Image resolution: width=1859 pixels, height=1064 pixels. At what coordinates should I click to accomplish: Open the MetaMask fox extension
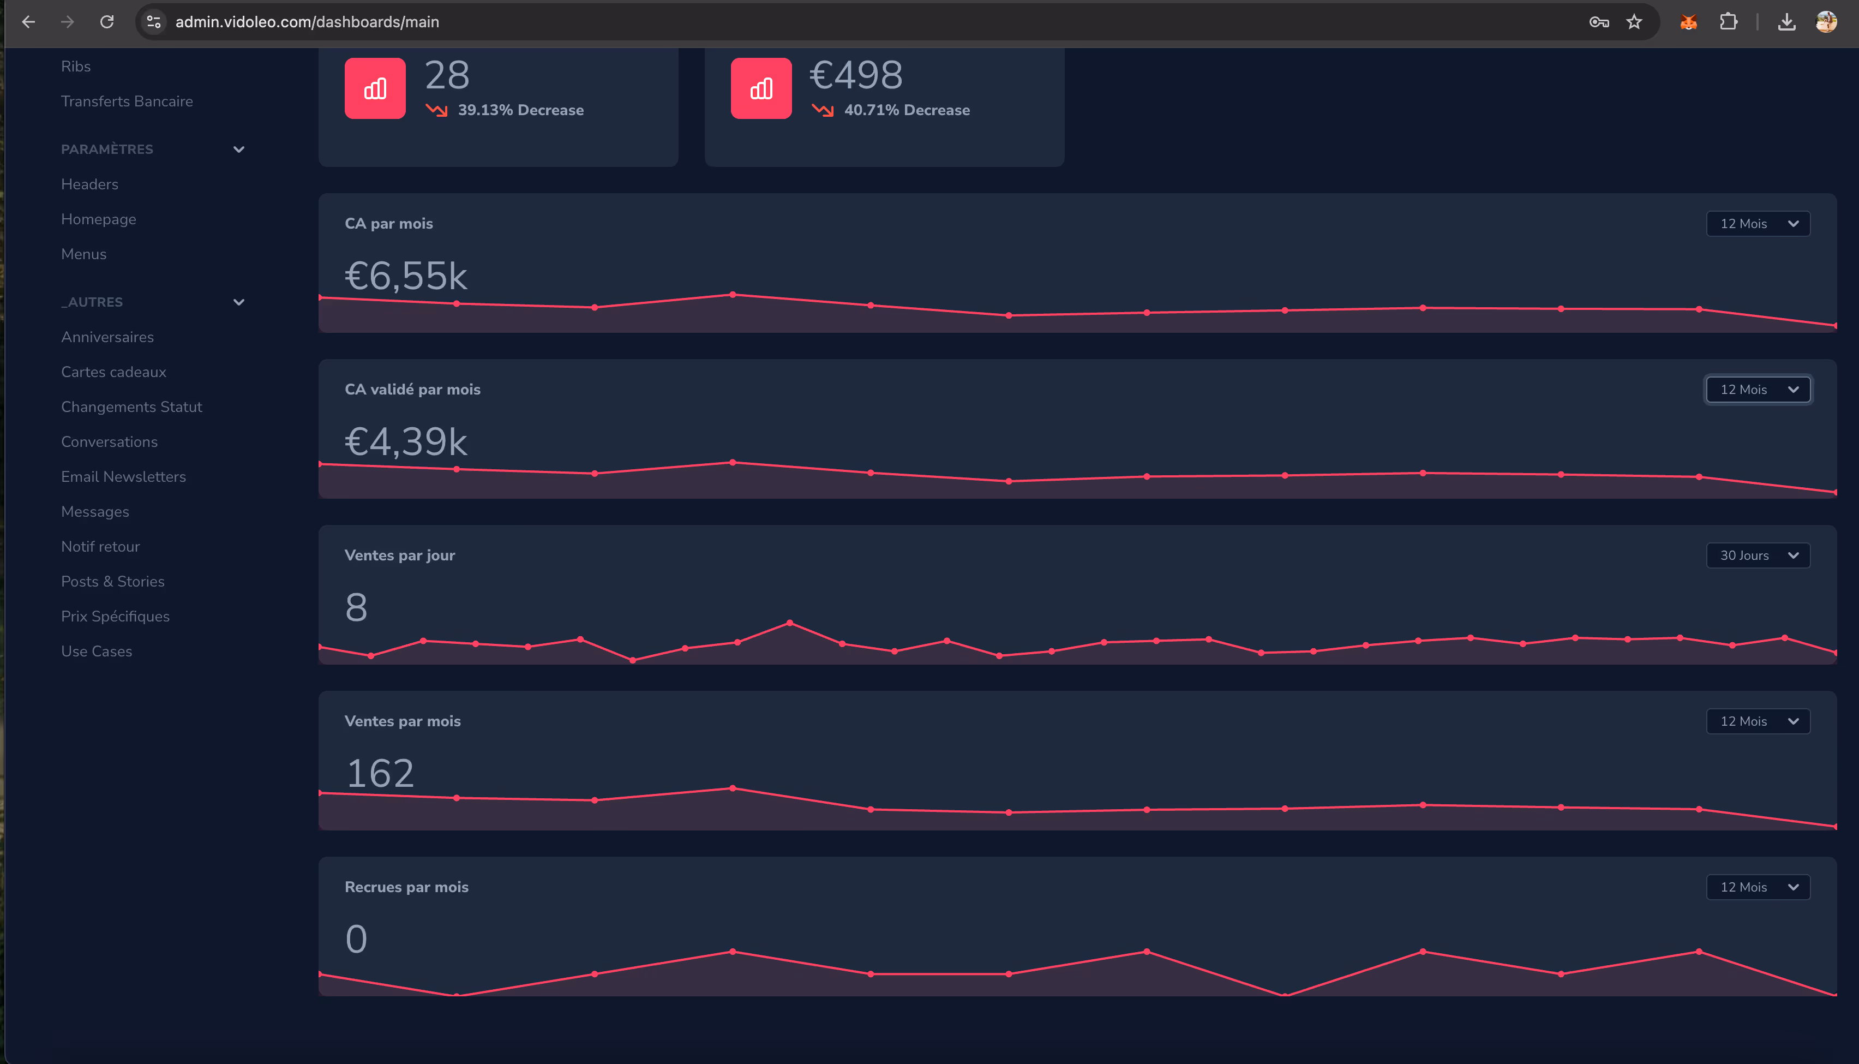pos(1688,22)
